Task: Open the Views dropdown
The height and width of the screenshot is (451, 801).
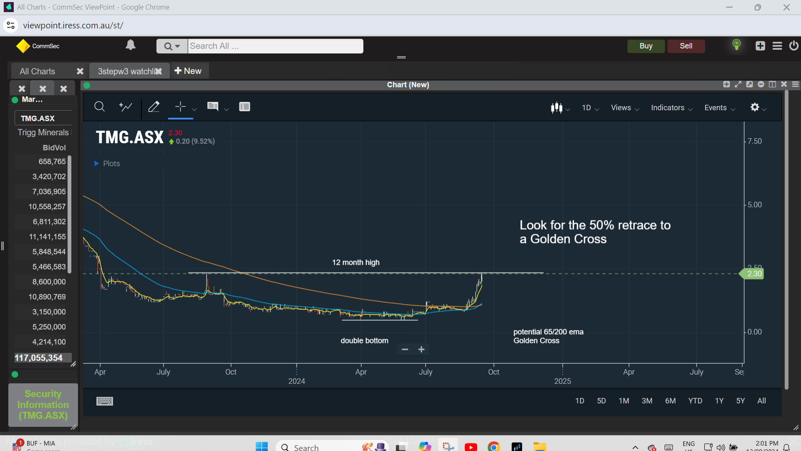Action: pos(625,108)
